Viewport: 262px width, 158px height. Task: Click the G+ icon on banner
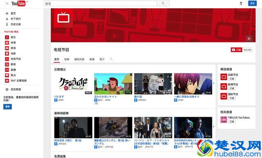(x=249, y=39)
